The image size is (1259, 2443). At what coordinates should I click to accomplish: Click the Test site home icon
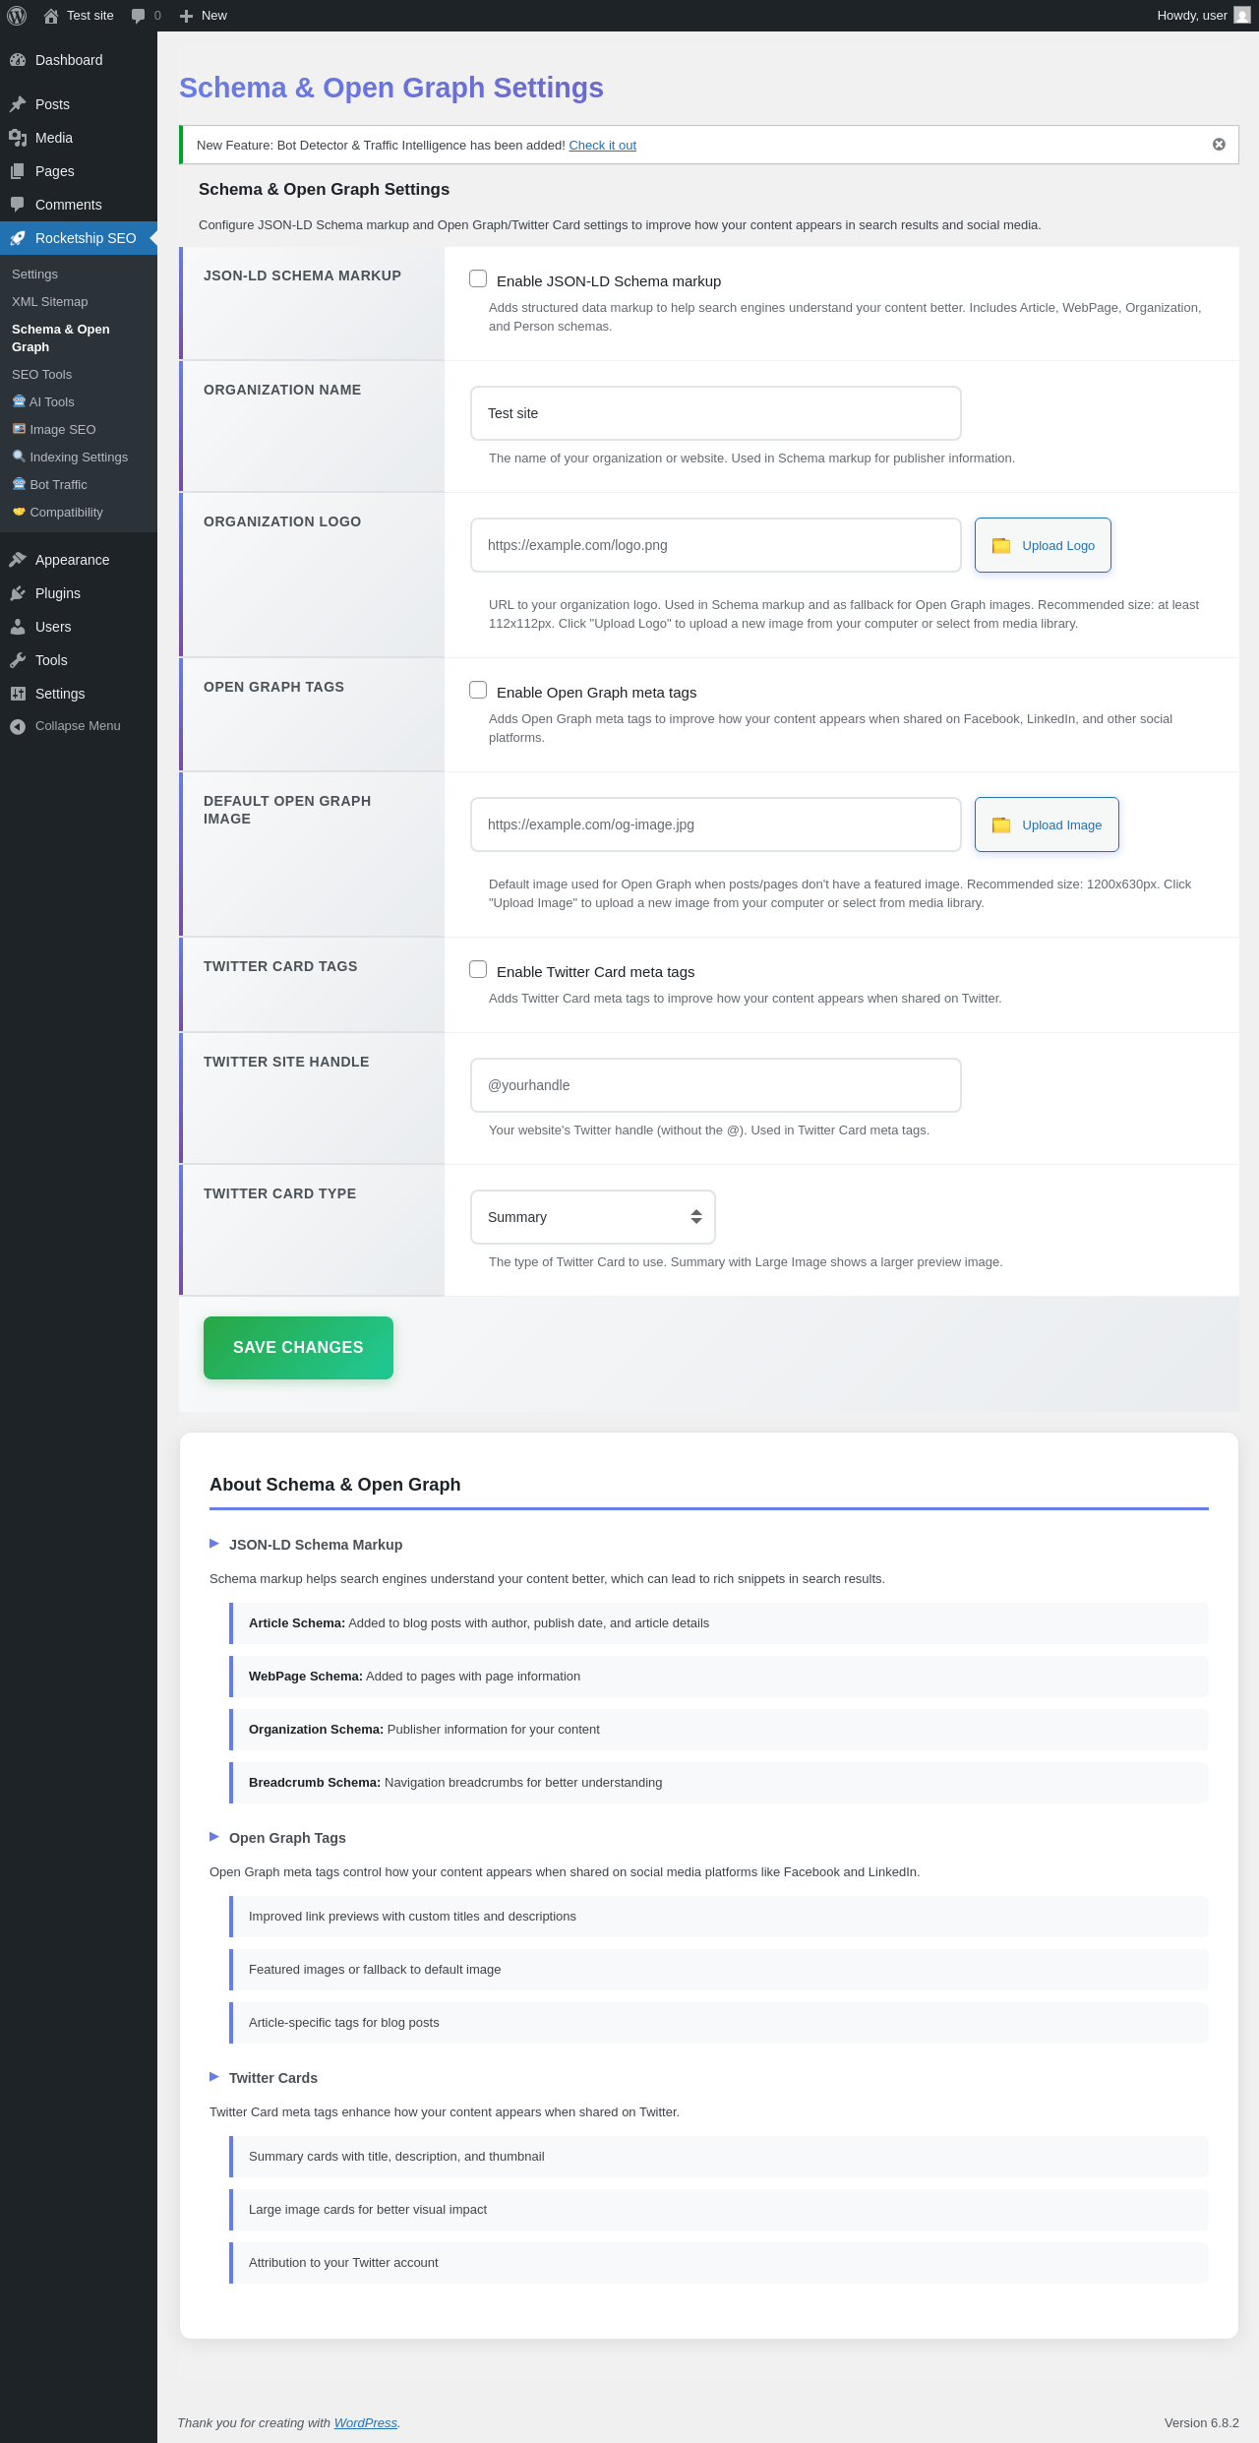(x=51, y=16)
